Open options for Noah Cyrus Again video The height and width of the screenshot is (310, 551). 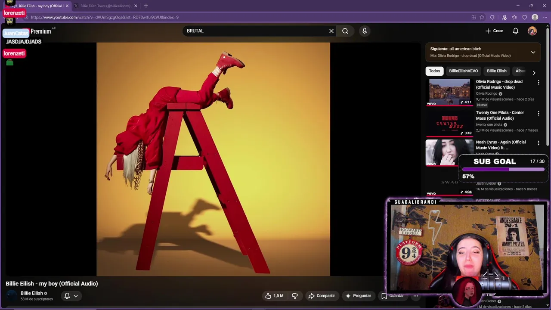click(x=539, y=143)
